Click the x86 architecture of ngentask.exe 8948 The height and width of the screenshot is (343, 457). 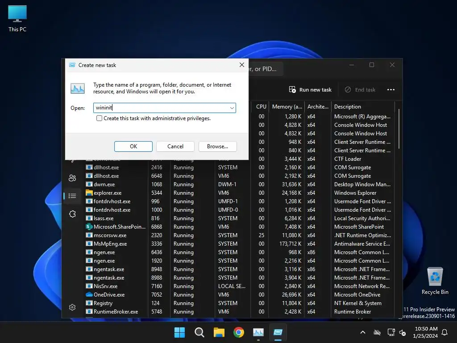pos(311,269)
